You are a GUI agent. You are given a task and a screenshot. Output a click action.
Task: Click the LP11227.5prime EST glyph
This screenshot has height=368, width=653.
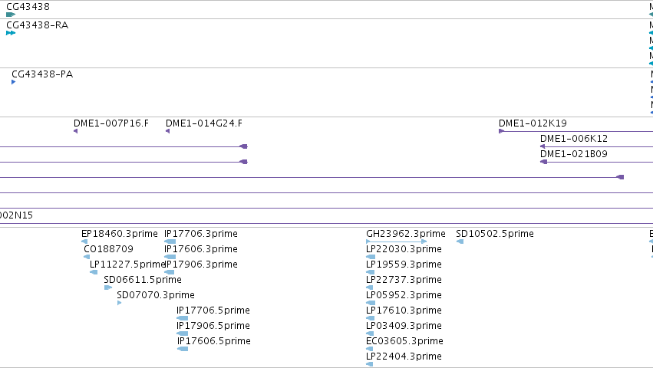(x=94, y=272)
